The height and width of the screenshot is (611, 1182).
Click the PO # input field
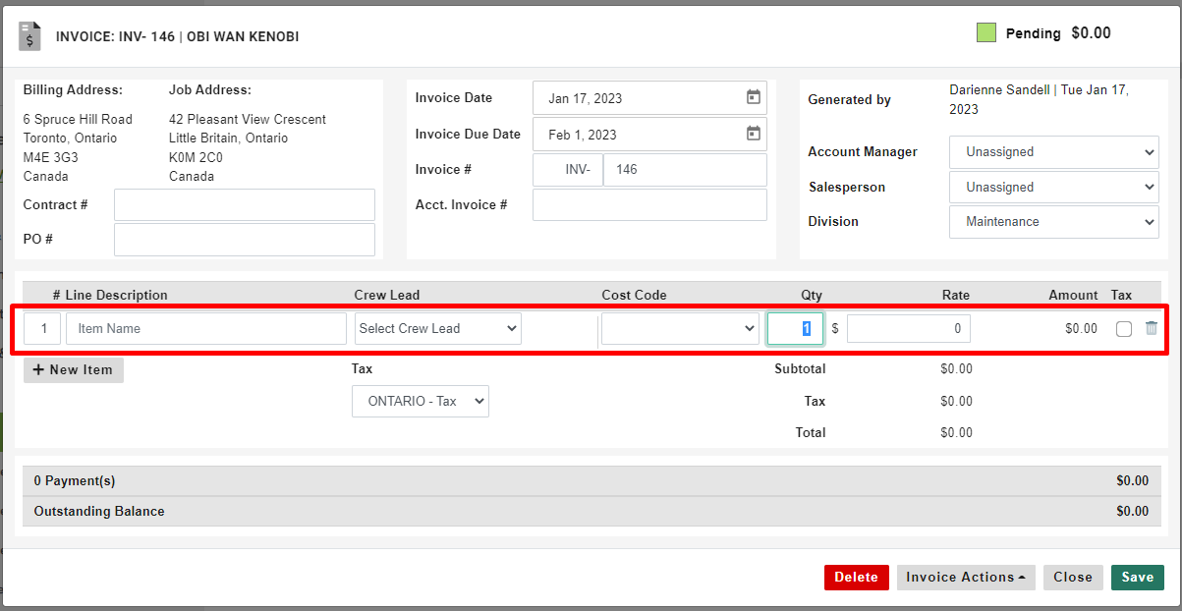coord(244,239)
